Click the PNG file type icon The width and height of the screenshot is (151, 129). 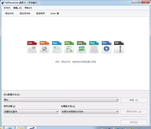pos(94,47)
